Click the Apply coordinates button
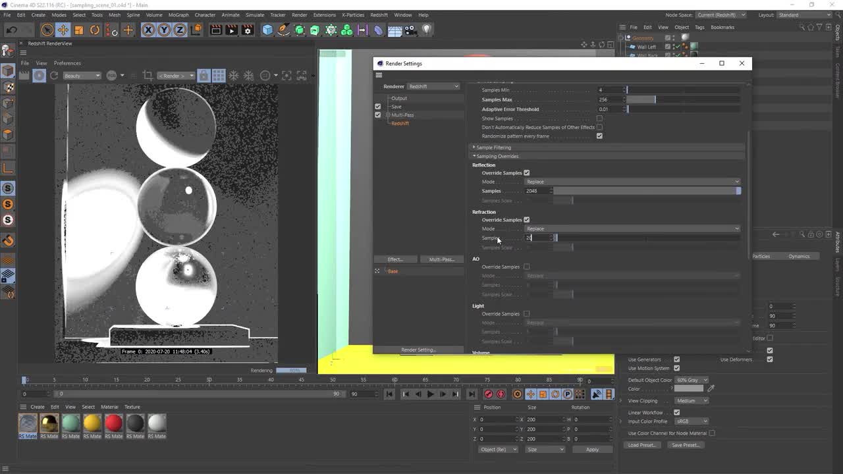 click(592, 450)
